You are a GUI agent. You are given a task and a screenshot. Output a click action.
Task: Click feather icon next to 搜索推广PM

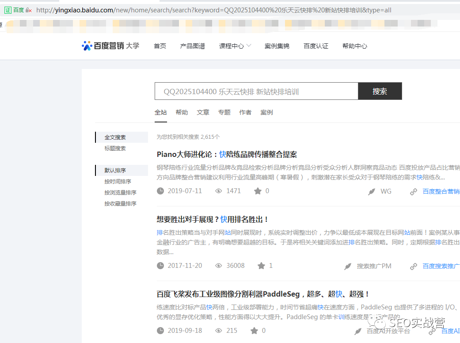tap(348, 266)
